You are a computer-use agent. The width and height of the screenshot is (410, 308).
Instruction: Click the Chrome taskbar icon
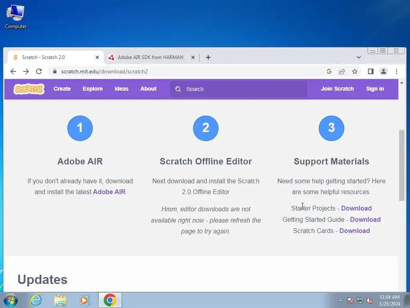click(110, 300)
